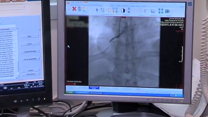Click the Search button in left panel
Image resolution: width=208 pixels, height=117 pixels.
pos(30,70)
